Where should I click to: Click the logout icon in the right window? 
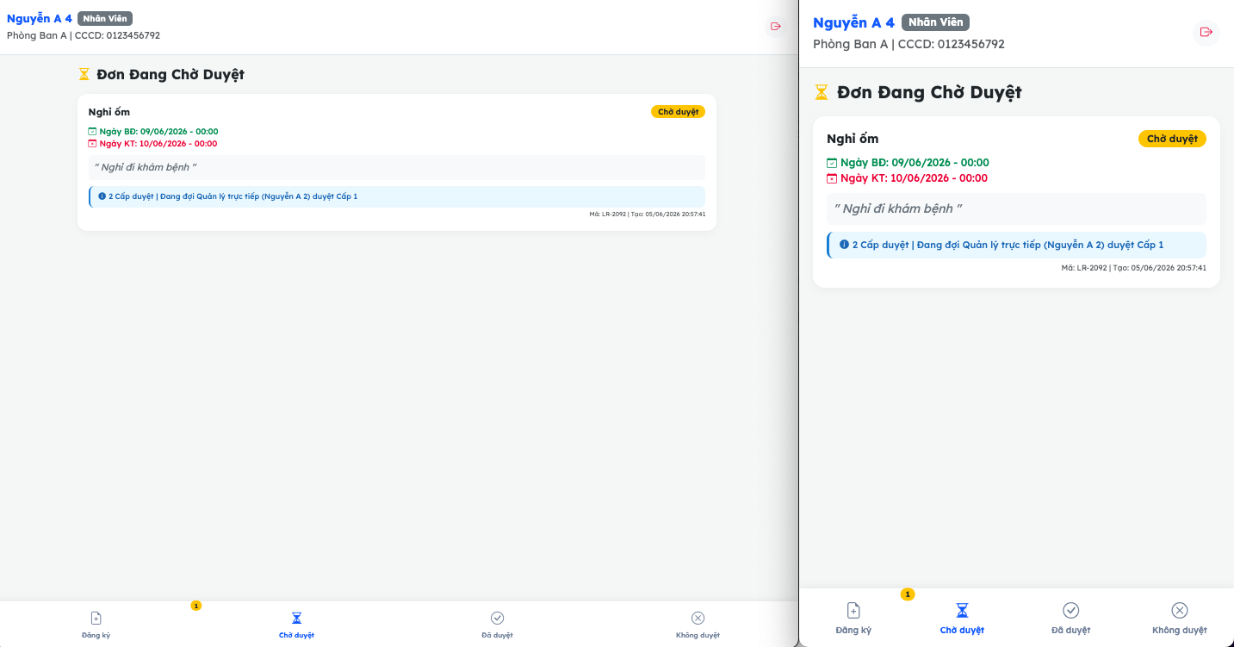coord(1206,32)
